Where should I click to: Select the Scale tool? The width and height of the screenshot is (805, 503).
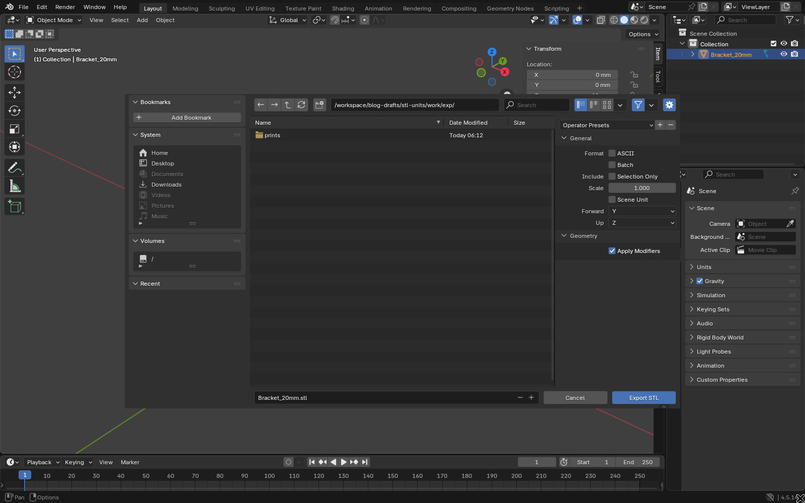coord(15,129)
